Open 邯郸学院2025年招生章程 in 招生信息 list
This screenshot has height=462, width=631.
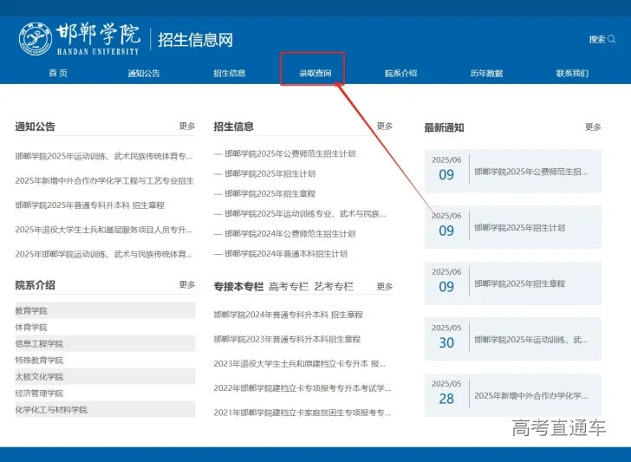pos(270,194)
